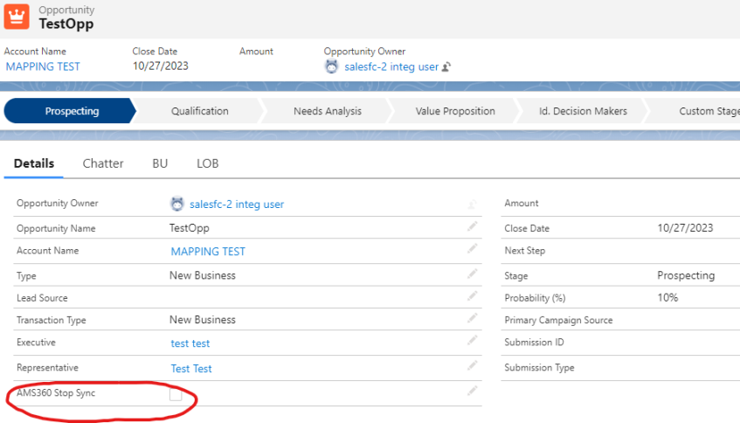Open the 'test test' Executive link
This screenshot has height=423, width=740.
click(x=190, y=343)
